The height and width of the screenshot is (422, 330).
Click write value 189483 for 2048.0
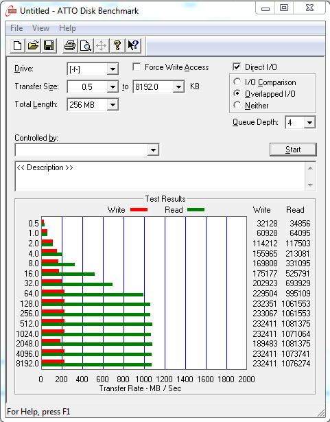click(x=265, y=344)
